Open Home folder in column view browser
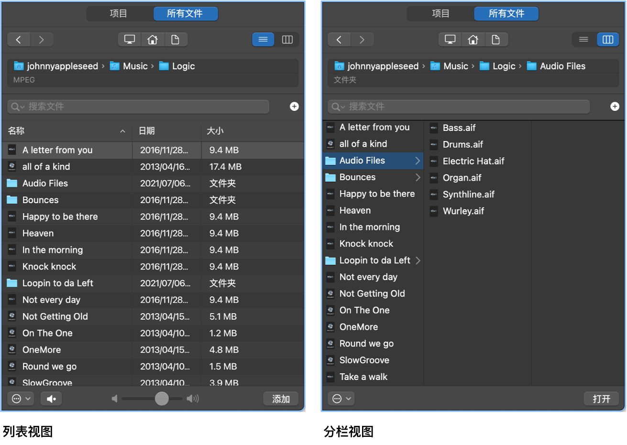This screenshot has width=627, height=445. pos(473,40)
